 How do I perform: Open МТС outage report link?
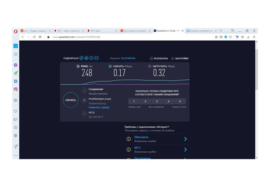pos(138,148)
